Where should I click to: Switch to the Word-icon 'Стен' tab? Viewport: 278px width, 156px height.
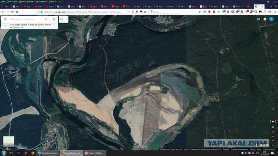tap(236, 6)
